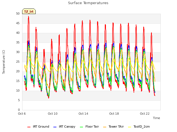This screenshot has width=177, height=132.
Task: Click the 10 y-axis tick label
Action: coord(18,90)
